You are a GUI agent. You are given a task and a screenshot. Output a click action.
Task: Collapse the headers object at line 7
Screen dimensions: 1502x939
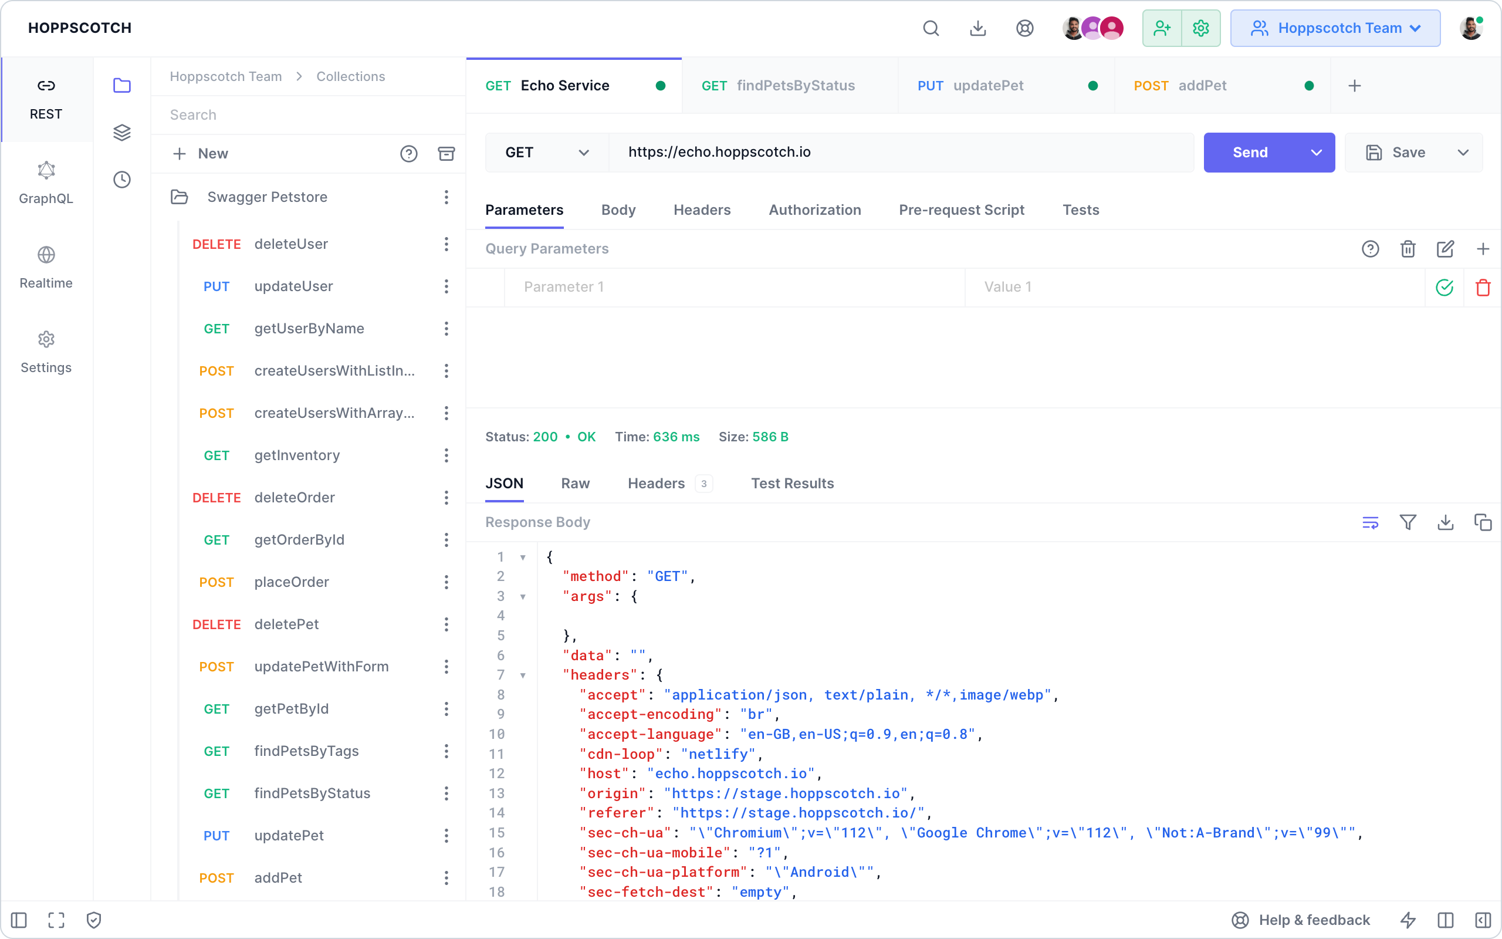[x=523, y=675]
